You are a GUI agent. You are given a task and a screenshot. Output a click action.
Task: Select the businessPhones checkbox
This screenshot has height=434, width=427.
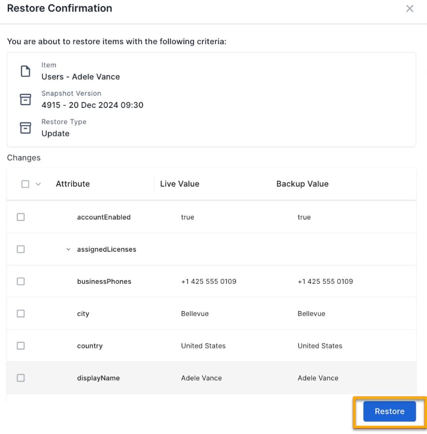pyautogui.click(x=21, y=281)
